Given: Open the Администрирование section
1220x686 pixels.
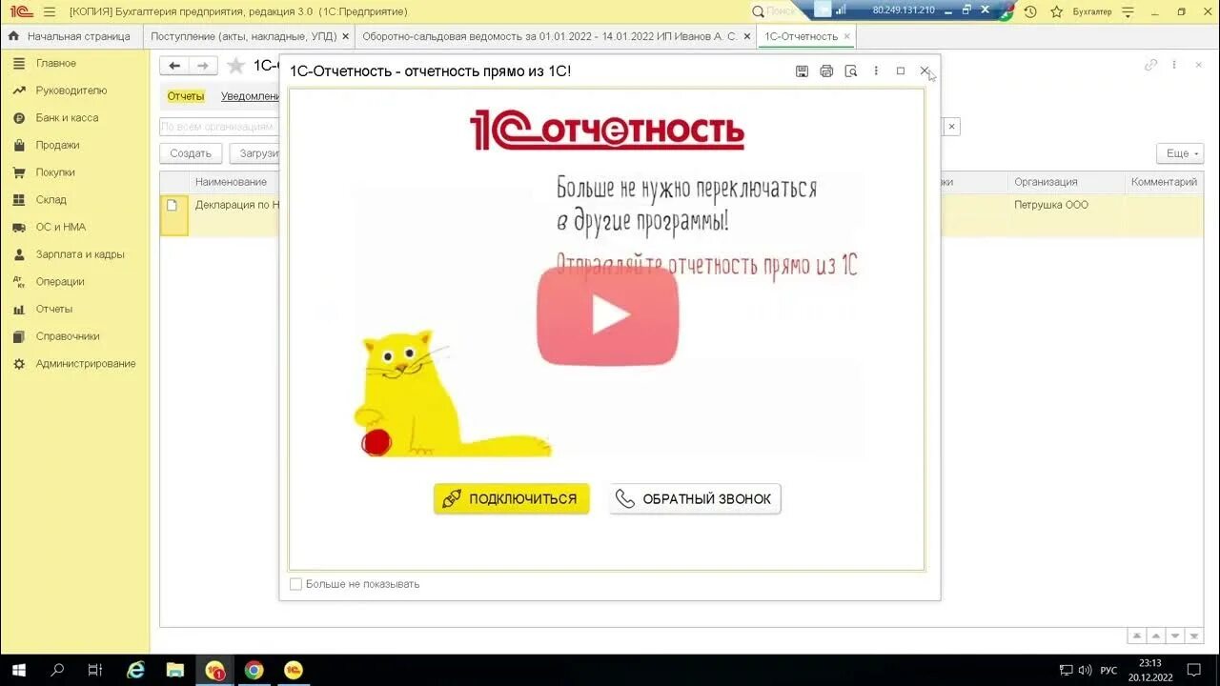Looking at the screenshot, I should pyautogui.click(x=86, y=364).
